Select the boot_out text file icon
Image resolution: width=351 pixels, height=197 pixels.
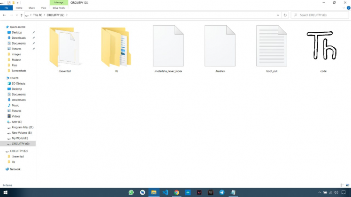pyautogui.click(x=272, y=46)
